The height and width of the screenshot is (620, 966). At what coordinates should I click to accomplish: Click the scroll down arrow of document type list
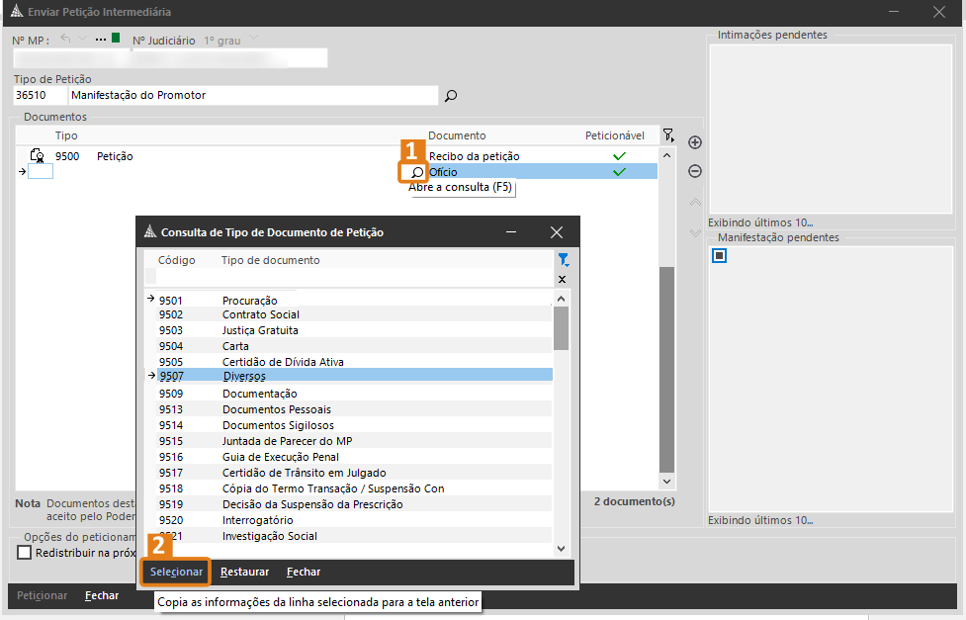(x=561, y=548)
